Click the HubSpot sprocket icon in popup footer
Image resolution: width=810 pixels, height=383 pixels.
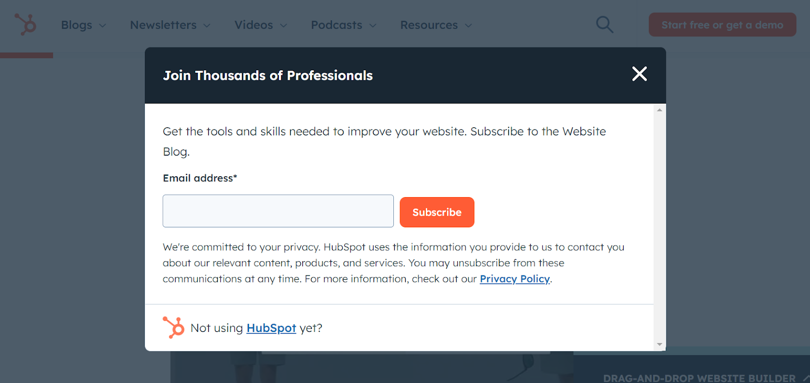(174, 327)
